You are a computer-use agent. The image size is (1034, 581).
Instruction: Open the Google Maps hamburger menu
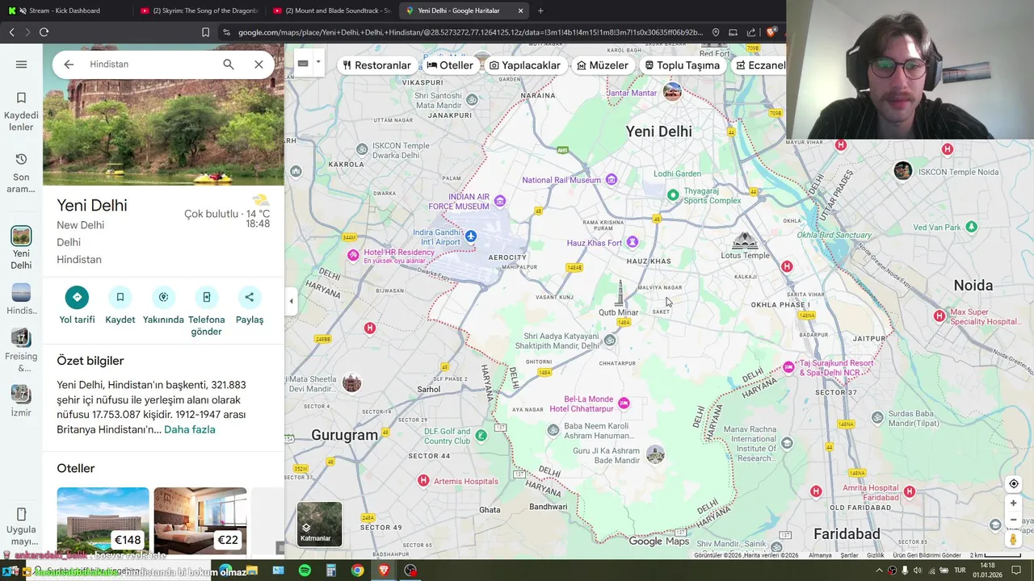(x=21, y=65)
